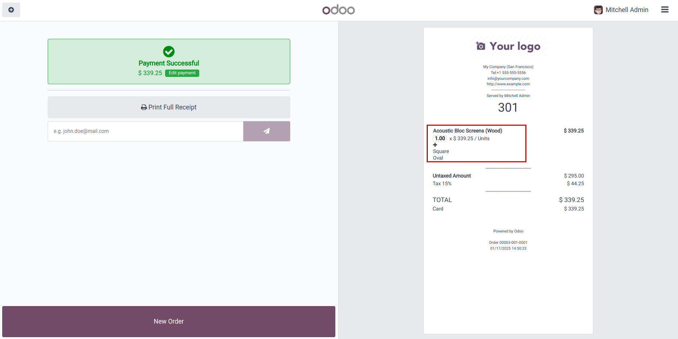The height and width of the screenshot is (339, 678).
Task: Click Mitchell Admin's avatar picture
Action: click(598, 10)
